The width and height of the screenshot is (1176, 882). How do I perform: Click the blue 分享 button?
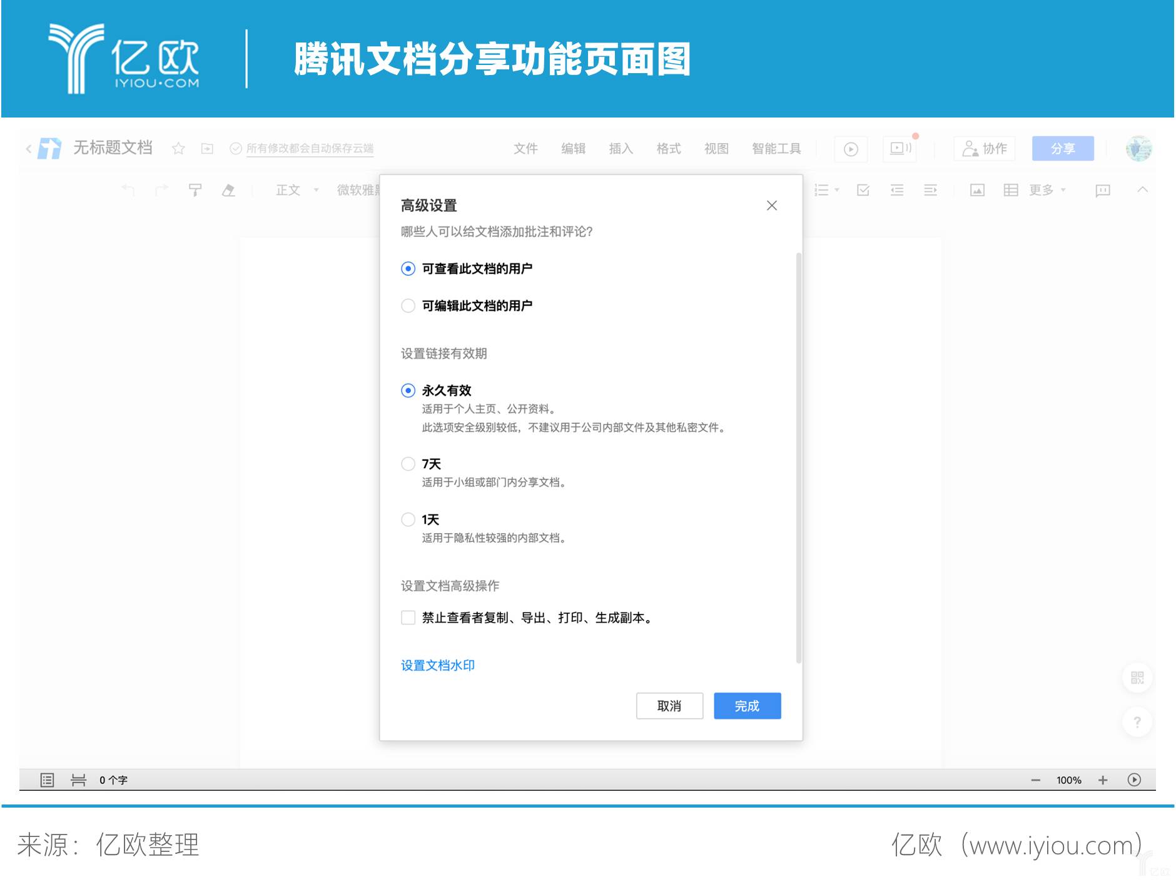(1063, 149)
